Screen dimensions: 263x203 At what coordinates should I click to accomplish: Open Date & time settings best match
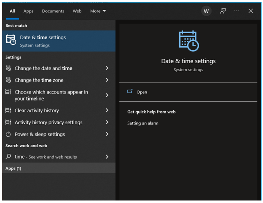[x=59, y=41]
